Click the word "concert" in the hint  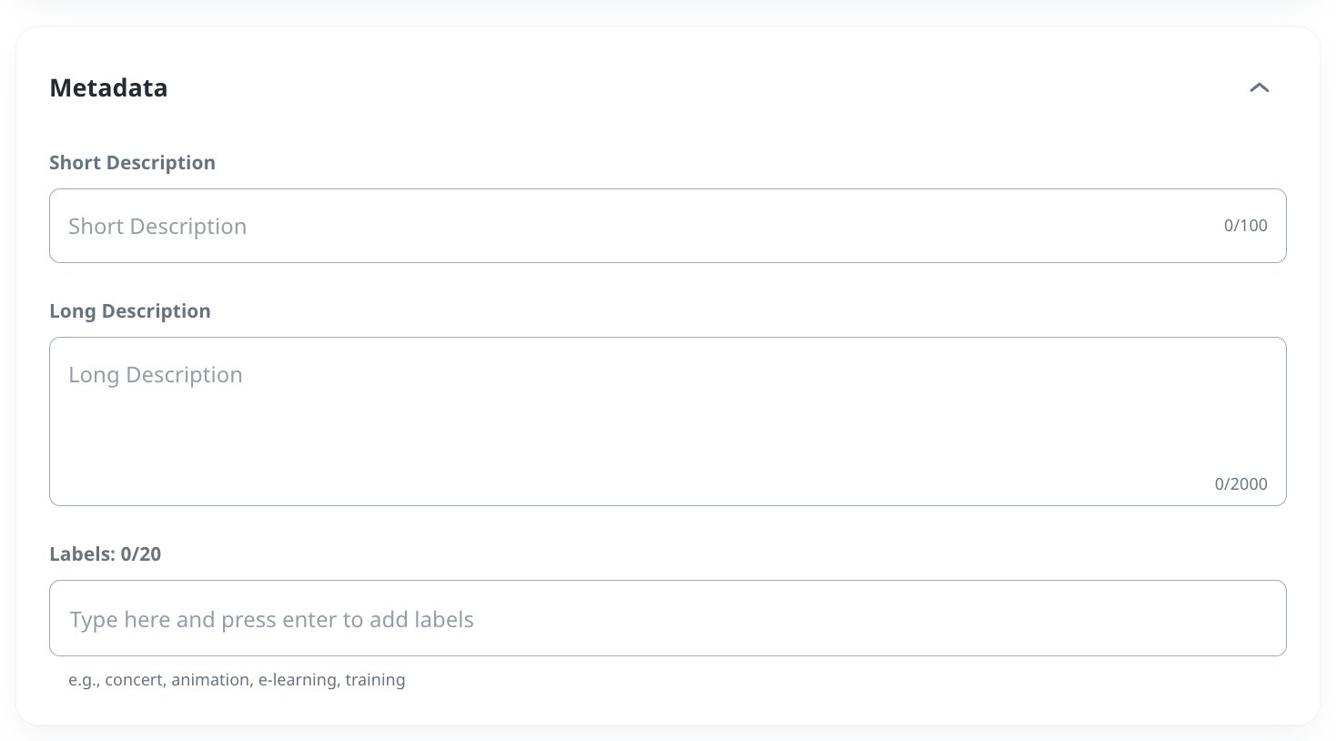click(x=135, y=680)
